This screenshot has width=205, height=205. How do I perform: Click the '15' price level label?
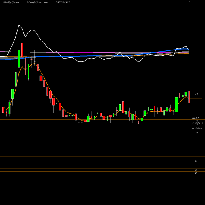pos(196,133)
